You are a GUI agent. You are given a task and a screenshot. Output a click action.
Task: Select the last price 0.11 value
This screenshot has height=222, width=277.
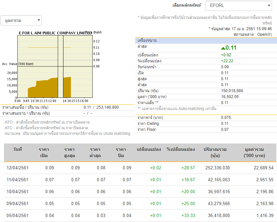231,48
